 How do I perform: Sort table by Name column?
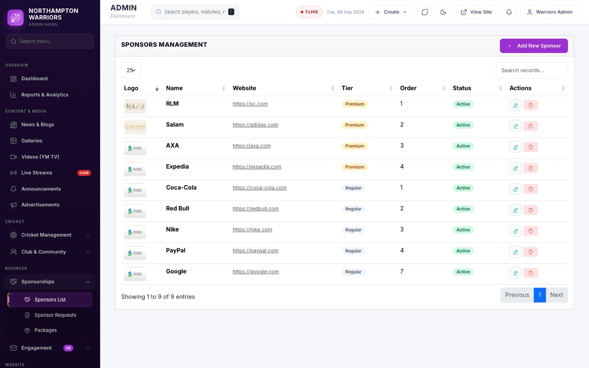click(196, 88)
